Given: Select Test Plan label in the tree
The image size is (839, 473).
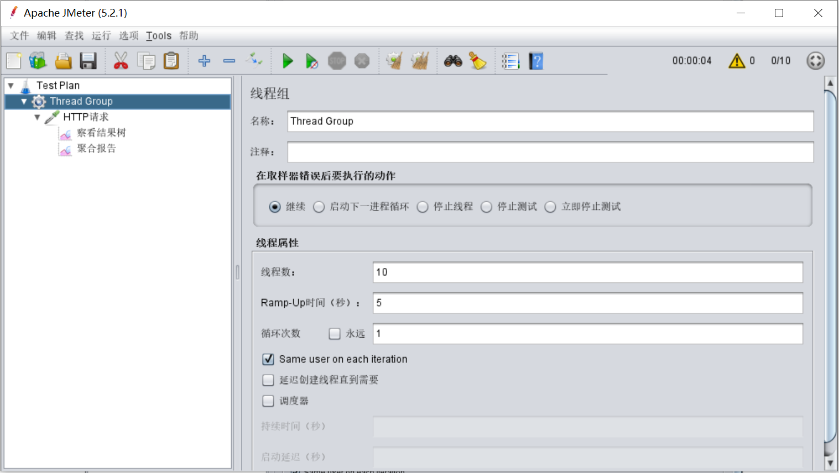Looking at the screenshot, I should [58, 86].
